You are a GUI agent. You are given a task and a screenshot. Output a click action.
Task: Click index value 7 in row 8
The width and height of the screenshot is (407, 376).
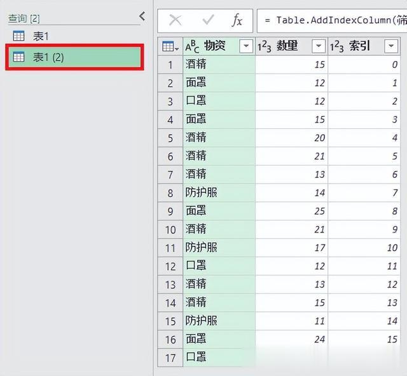pyautogui.click(x=364, y=193)
